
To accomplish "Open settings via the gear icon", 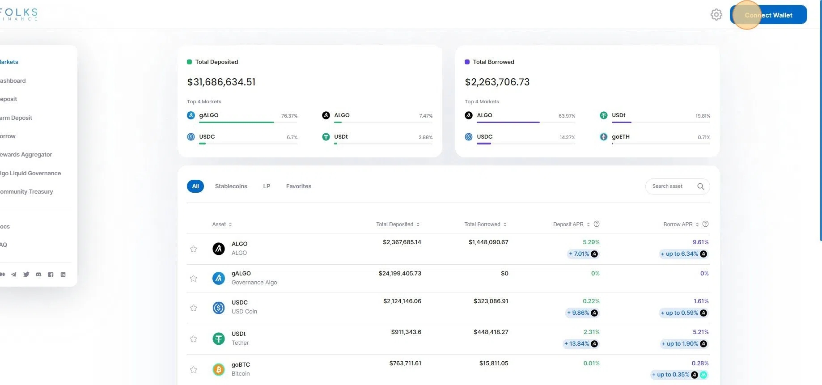I will pyautogui.click(x=716, y=15).
